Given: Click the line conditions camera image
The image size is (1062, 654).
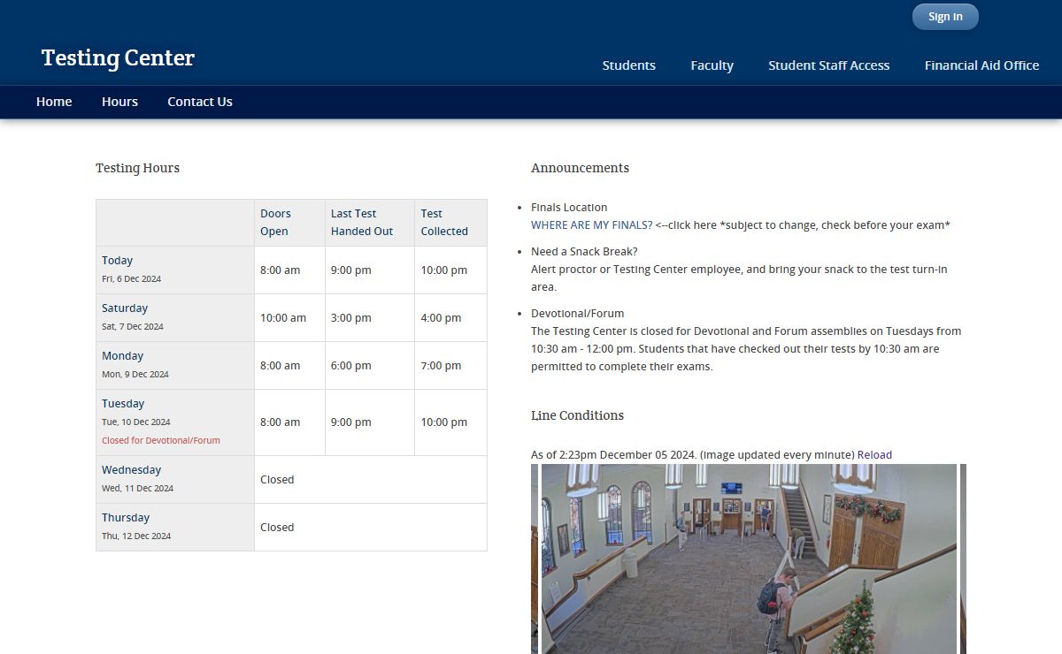Looking at the screenshot, I should point(749,559).
